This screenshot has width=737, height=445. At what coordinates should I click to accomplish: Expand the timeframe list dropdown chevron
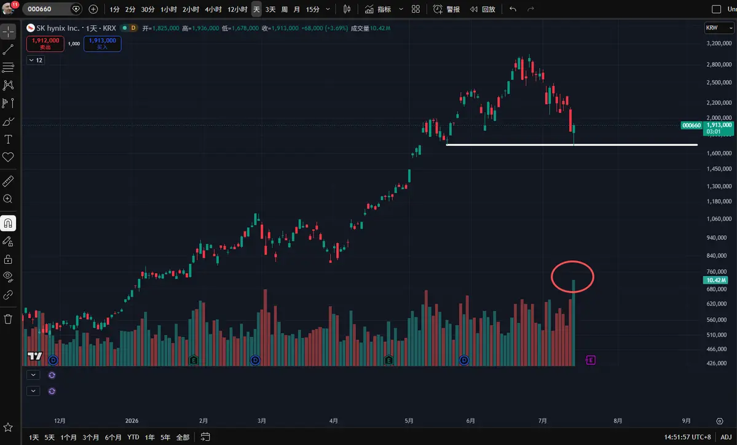point(328,9)
